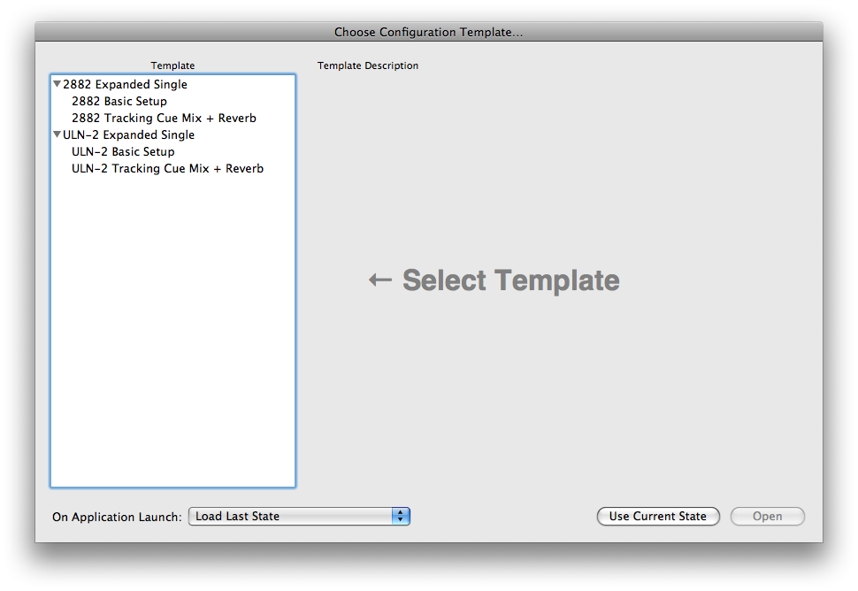Highlight the 2882 Expanded Single row
The height and width of the screenshot is (591, 858).
click(x=172, y=84)
